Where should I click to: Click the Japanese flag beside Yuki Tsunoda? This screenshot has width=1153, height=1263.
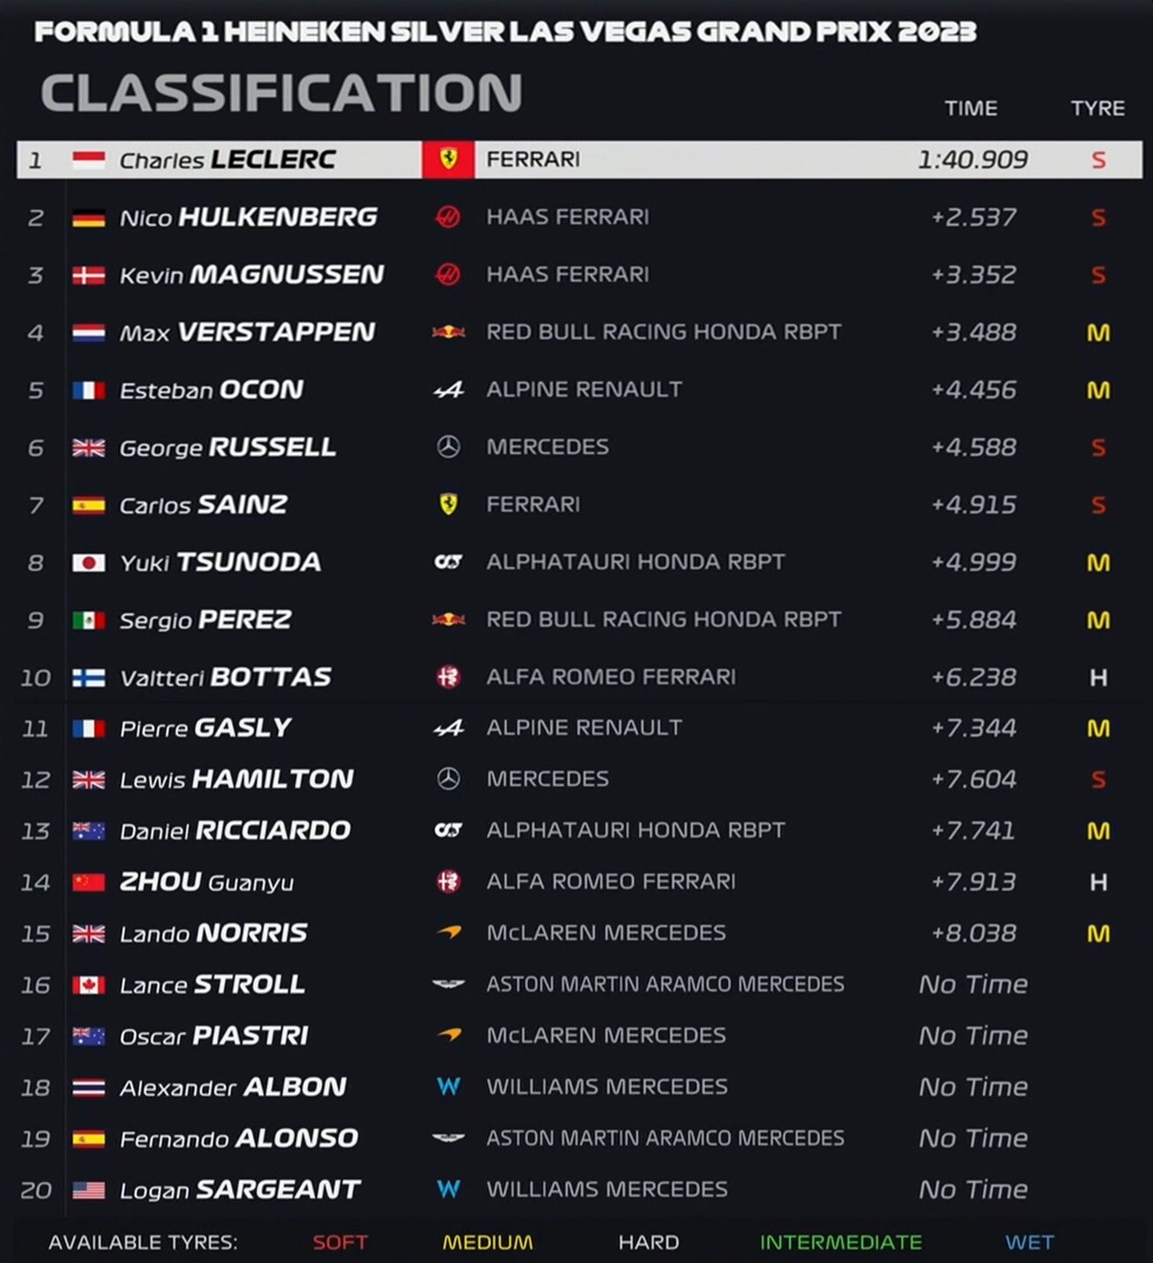[89, 563]
